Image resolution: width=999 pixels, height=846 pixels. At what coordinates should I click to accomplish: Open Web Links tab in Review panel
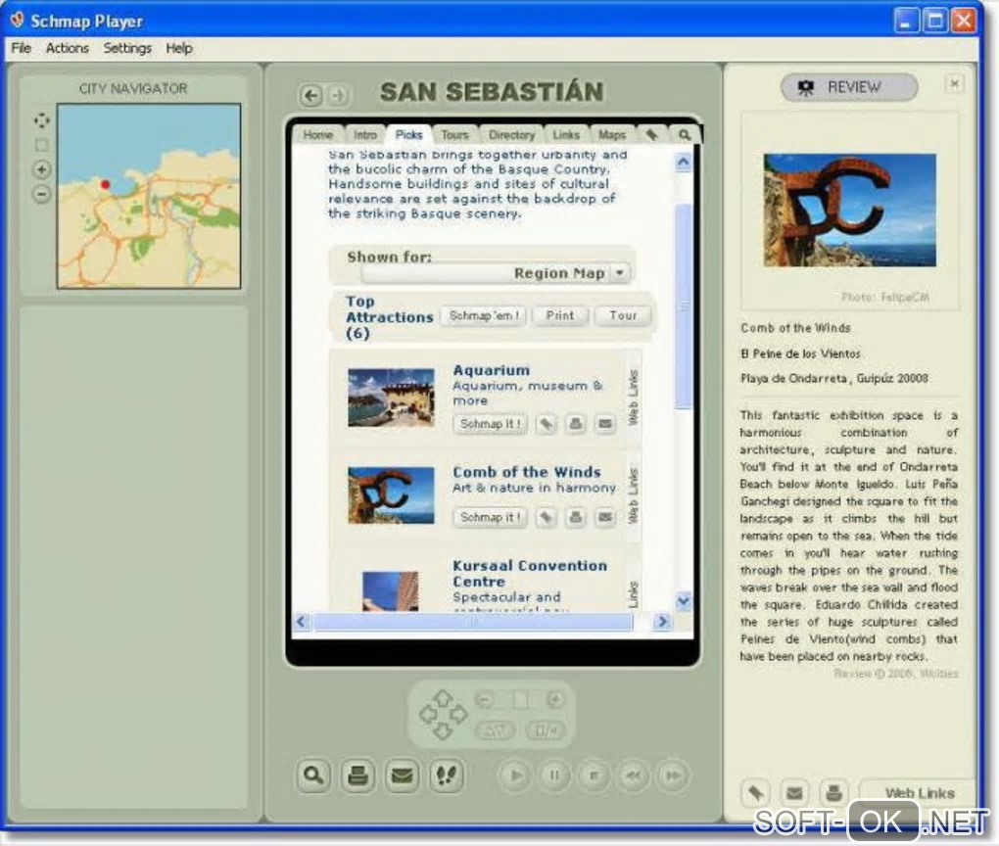click(919, 793)
